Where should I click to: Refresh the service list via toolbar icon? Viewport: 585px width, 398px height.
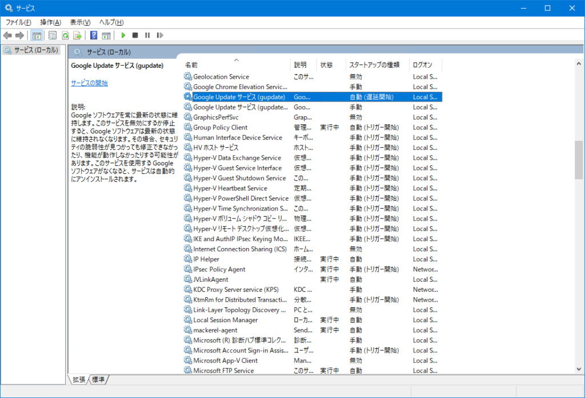[x=66, y=35]
